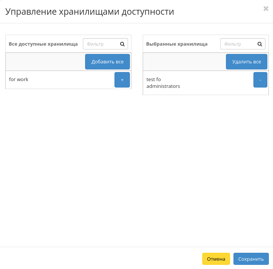
Task: Click the magnifier icon in selected storages filter
Action: 260,44
